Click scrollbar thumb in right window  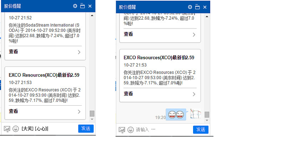tap(207, 115)
